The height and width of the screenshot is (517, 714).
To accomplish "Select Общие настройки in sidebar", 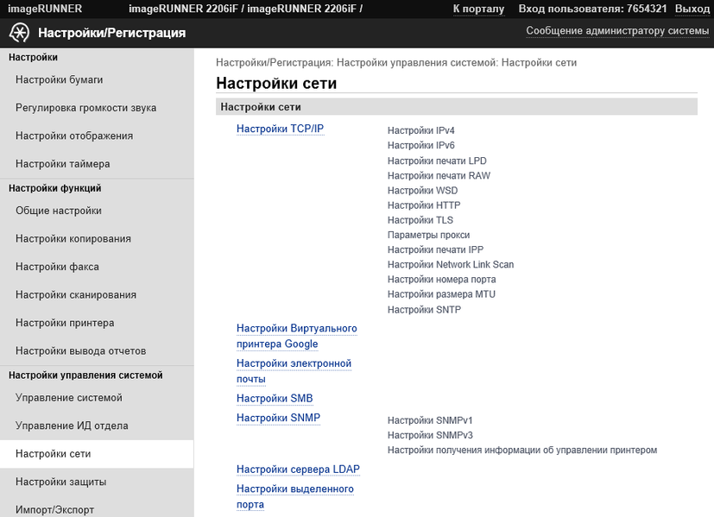I will pyautogui.click(x=59, y=211).
